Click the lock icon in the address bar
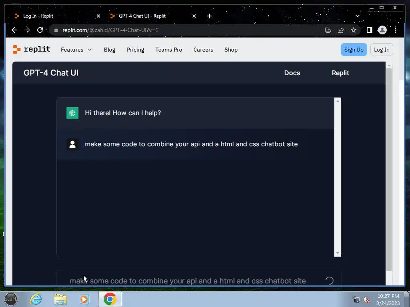 56,30
